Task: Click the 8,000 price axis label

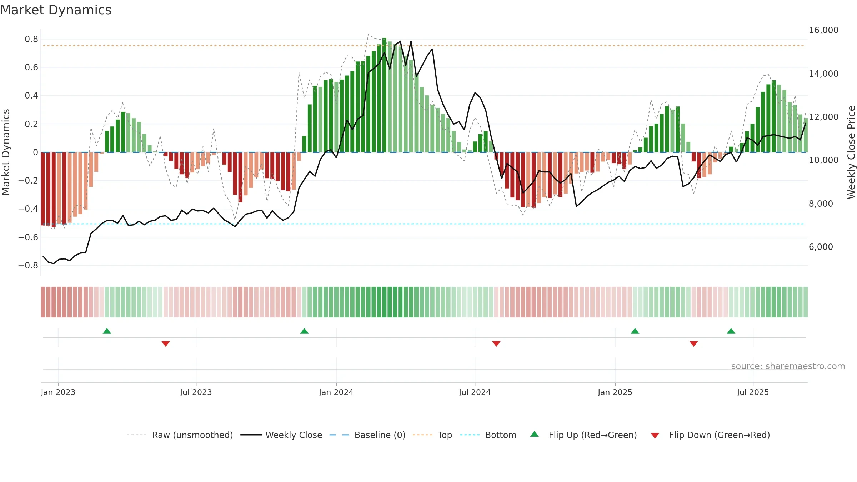Action: coord(821,204)
